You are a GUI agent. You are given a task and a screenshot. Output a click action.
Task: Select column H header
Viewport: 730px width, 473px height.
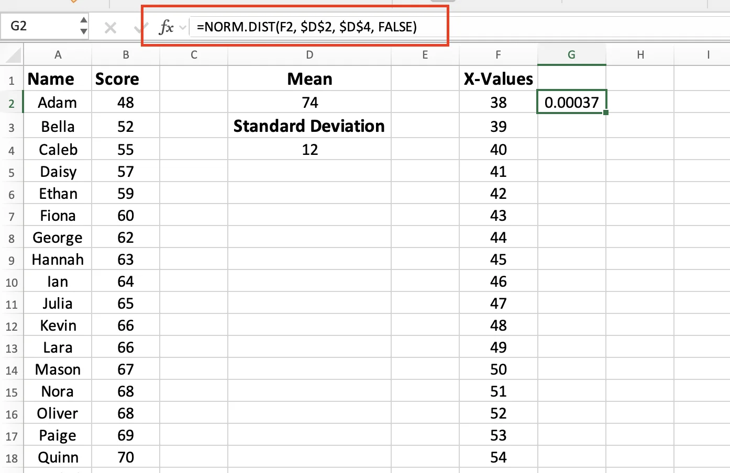[640, 55]
